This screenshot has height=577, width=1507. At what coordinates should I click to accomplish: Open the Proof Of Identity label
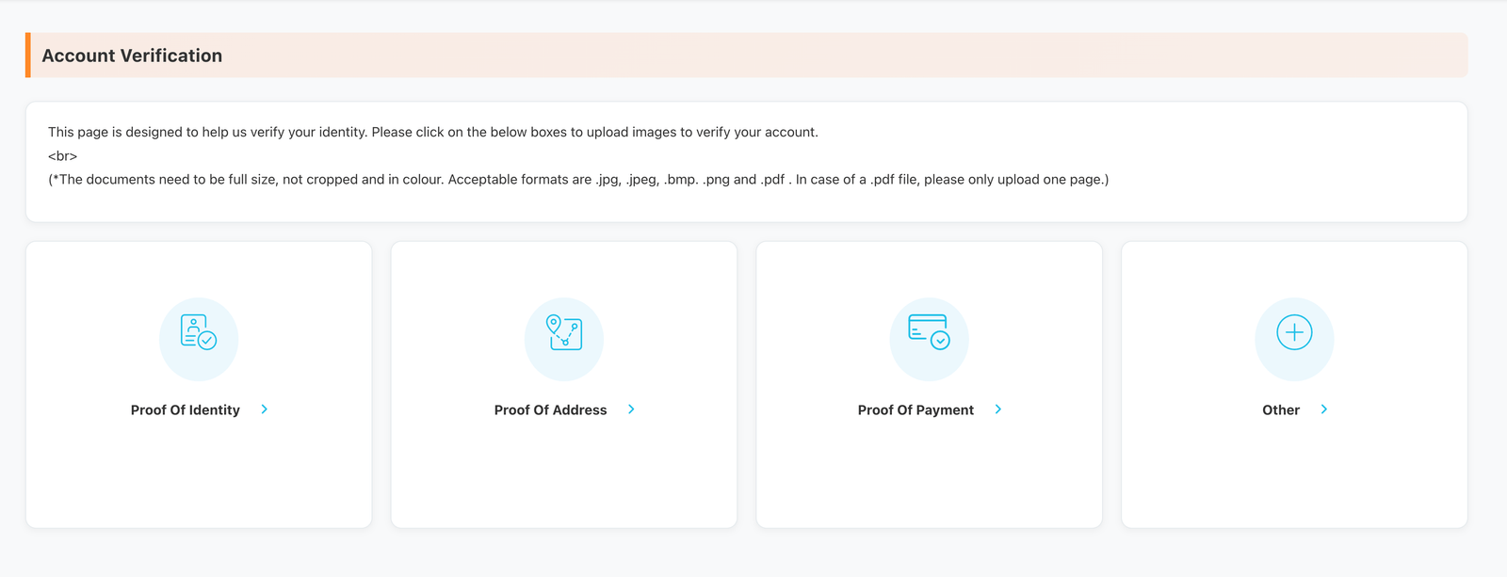point(186,410)
